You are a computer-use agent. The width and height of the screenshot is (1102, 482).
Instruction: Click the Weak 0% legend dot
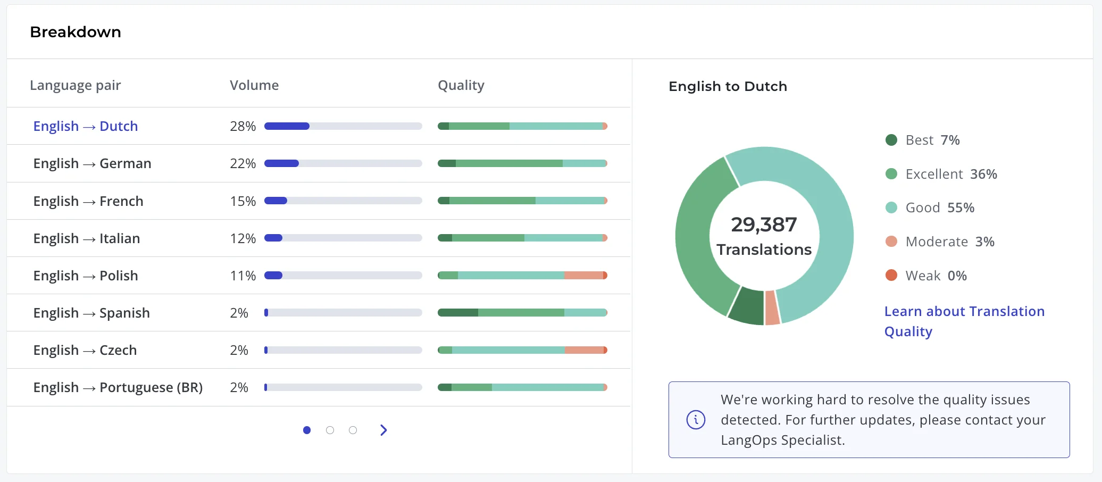click(x=891, y=275)
